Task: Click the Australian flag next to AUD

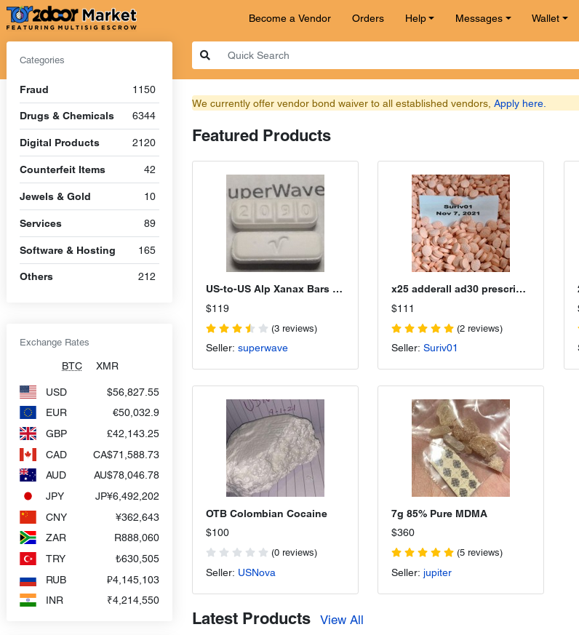Action: click(28, 475)
